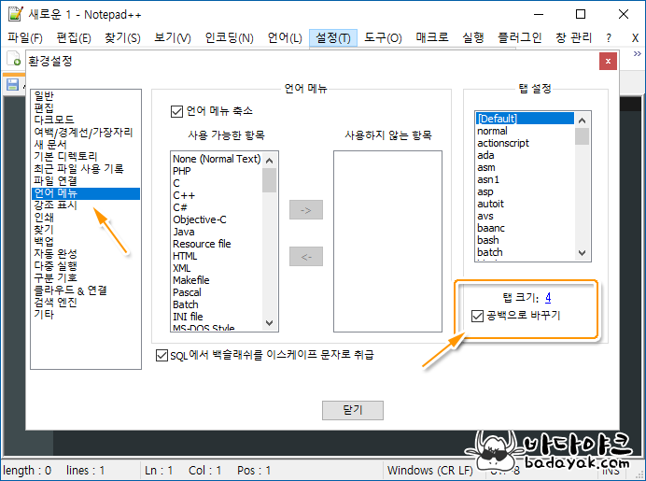Select 인쇄 category
The image size is (646, 481).
[86, 218]
